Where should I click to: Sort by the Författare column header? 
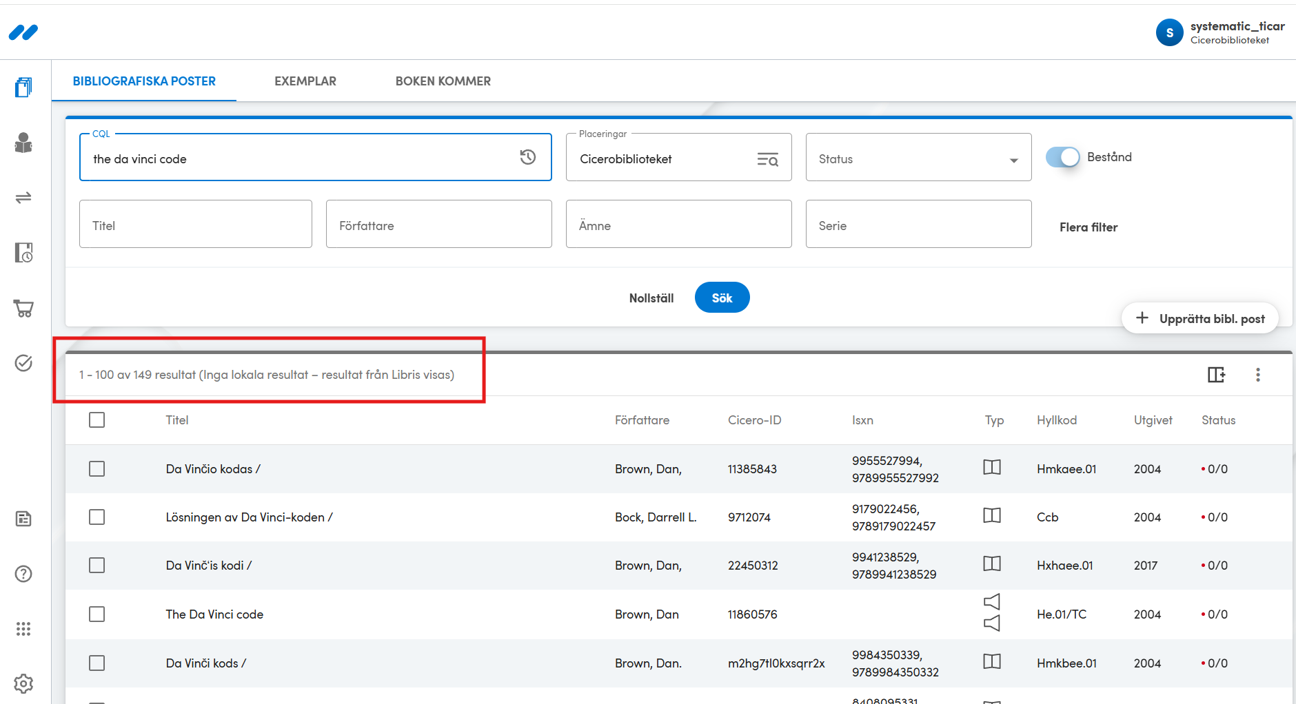tap(642, 420)
